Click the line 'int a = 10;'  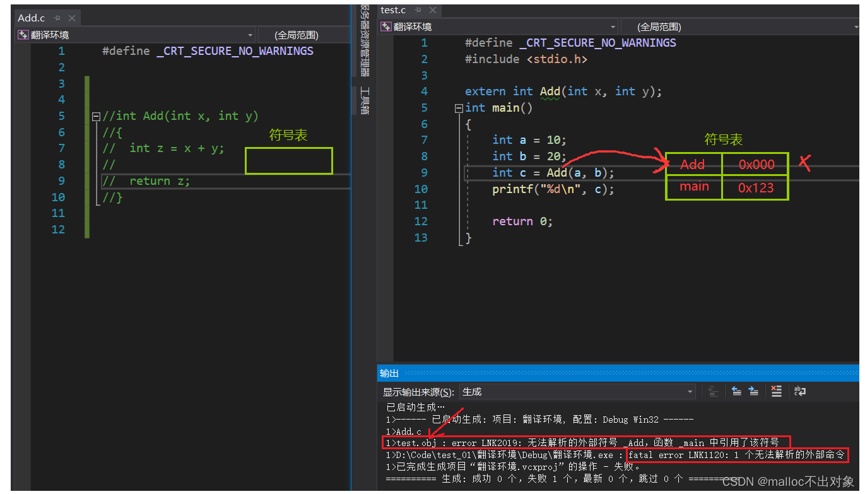click(529, 140)
